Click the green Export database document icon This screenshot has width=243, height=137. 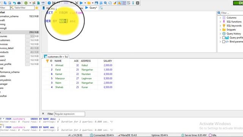[38, 3]
